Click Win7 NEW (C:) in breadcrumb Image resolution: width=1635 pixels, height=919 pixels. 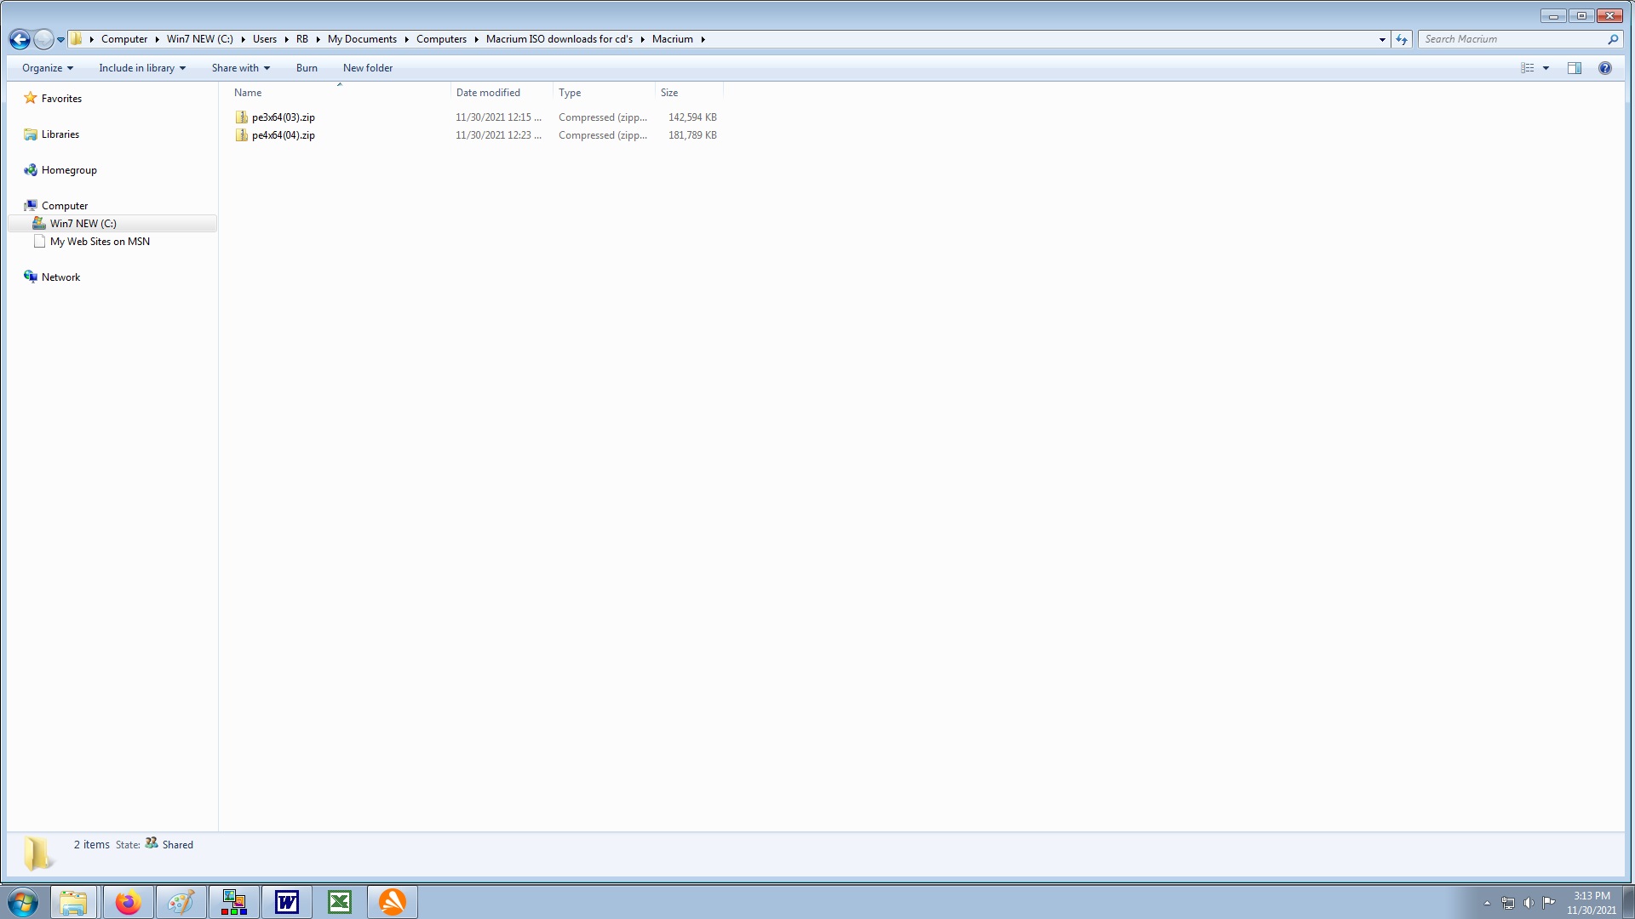[199, 39]
